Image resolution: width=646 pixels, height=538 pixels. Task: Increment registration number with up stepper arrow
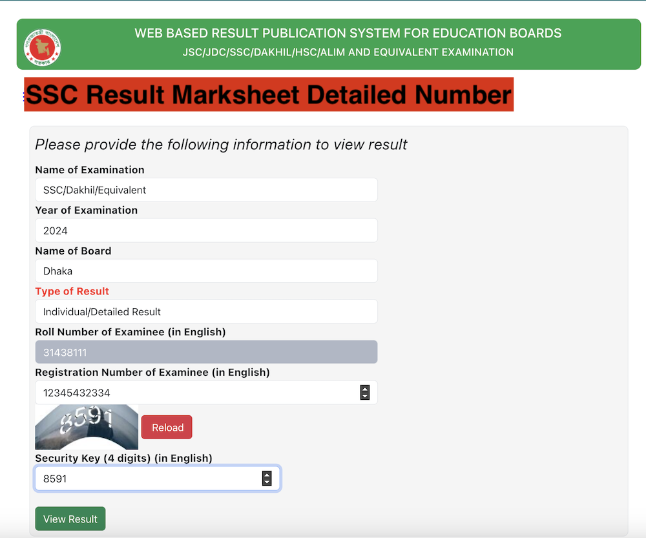coord(365,388)
